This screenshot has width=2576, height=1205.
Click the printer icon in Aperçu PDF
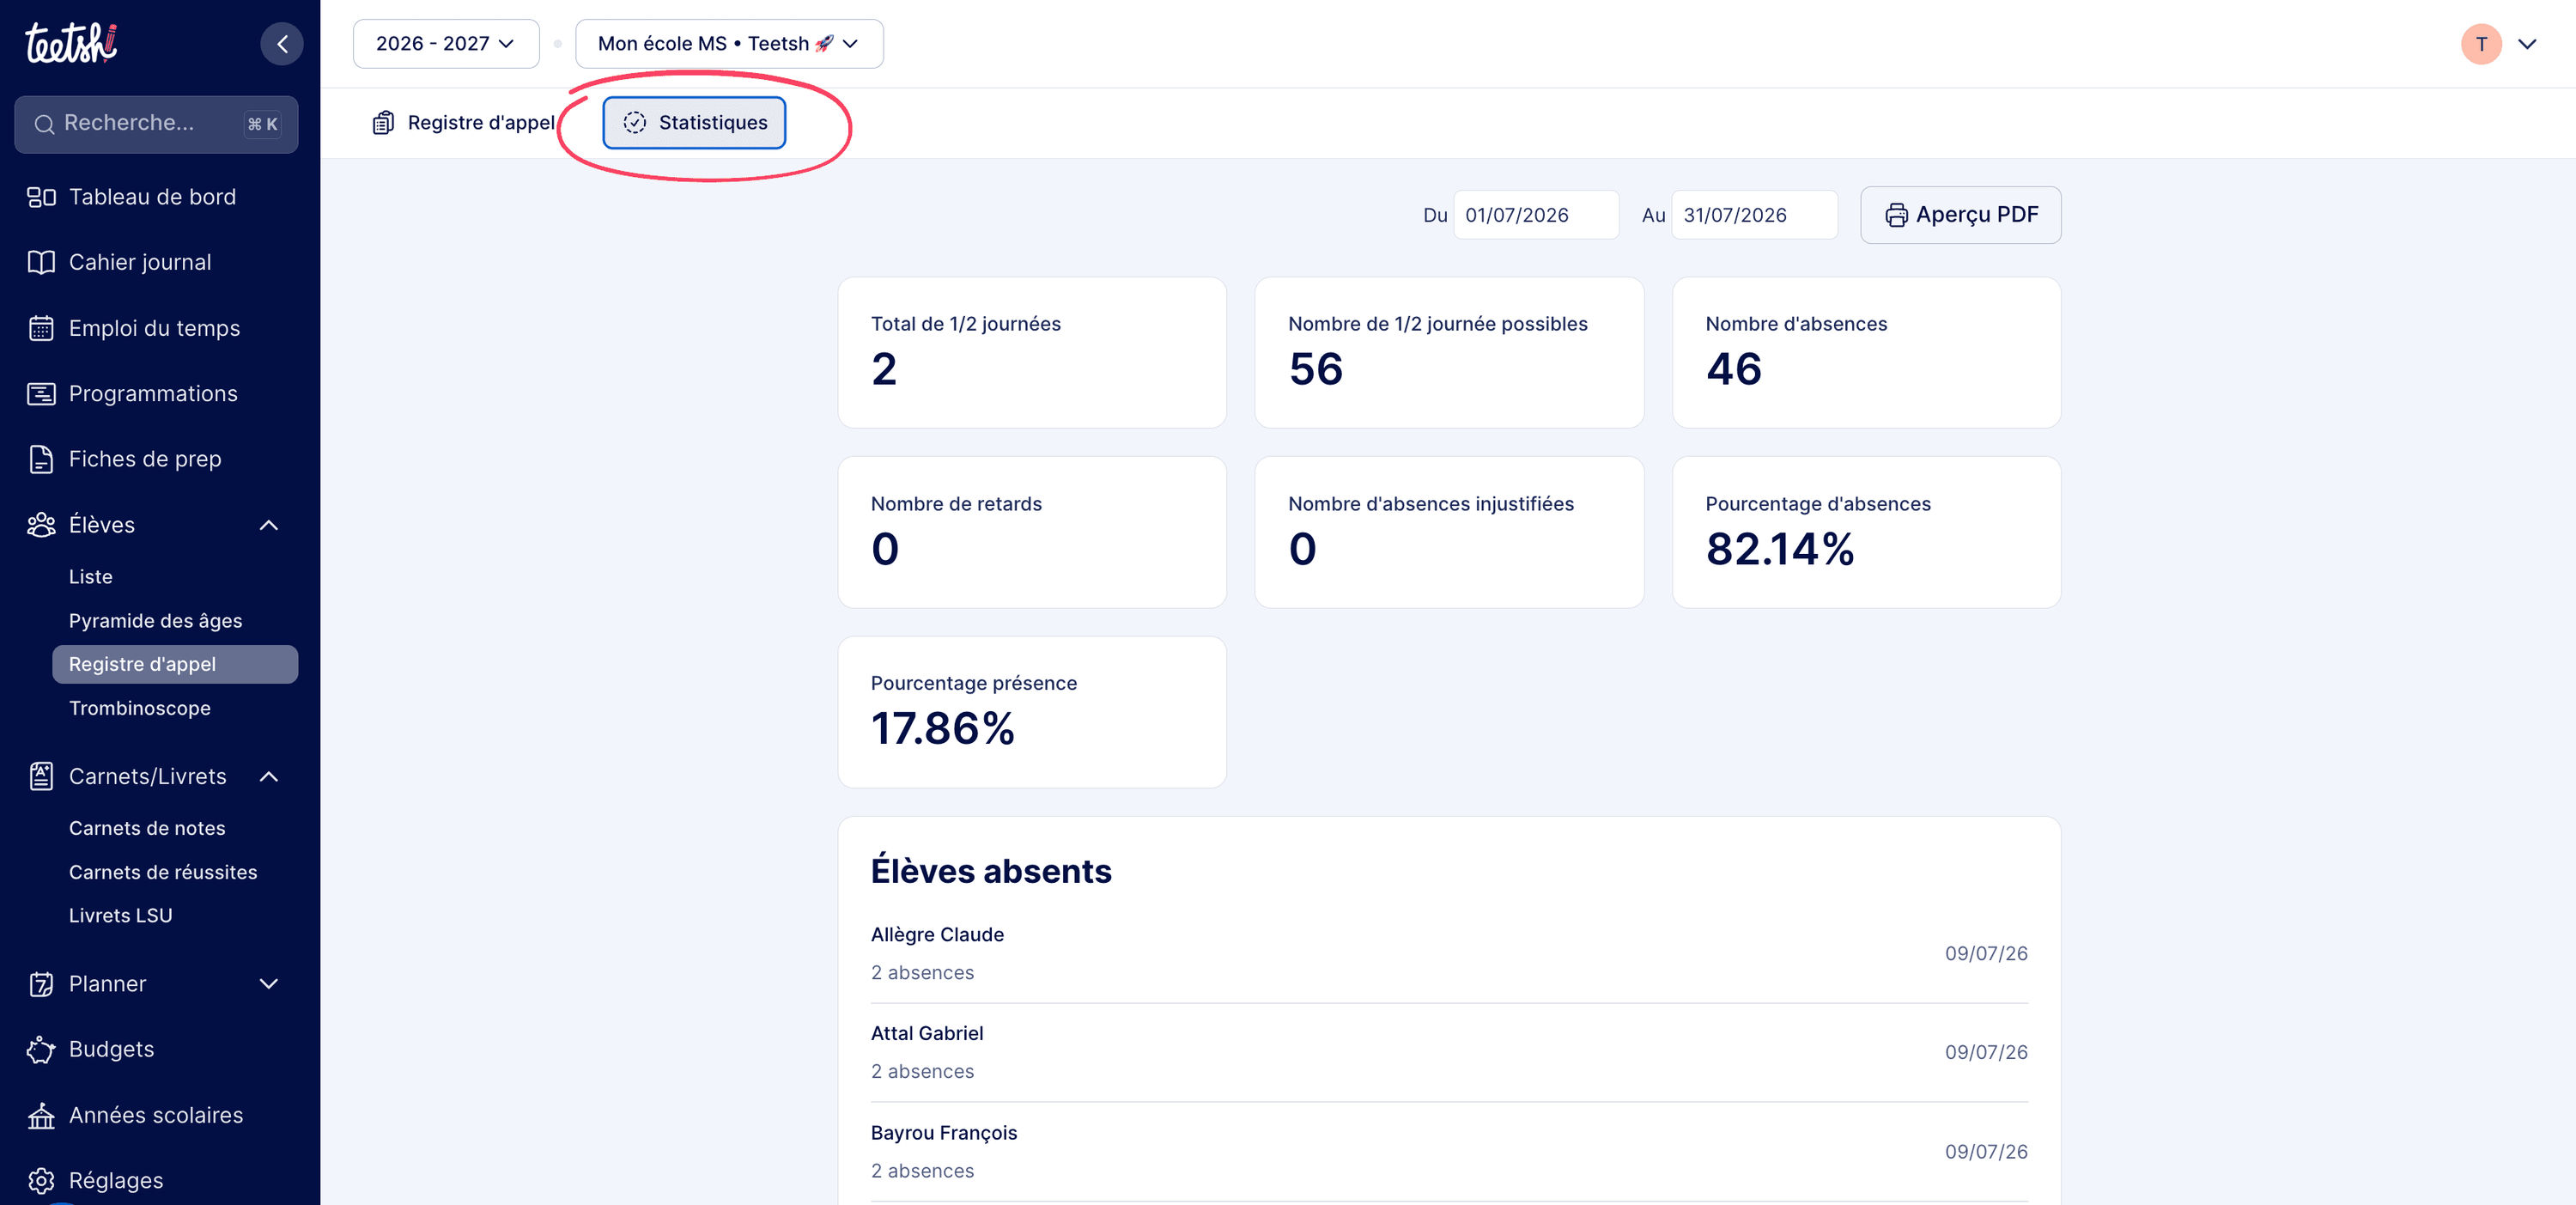(1896, 215)
